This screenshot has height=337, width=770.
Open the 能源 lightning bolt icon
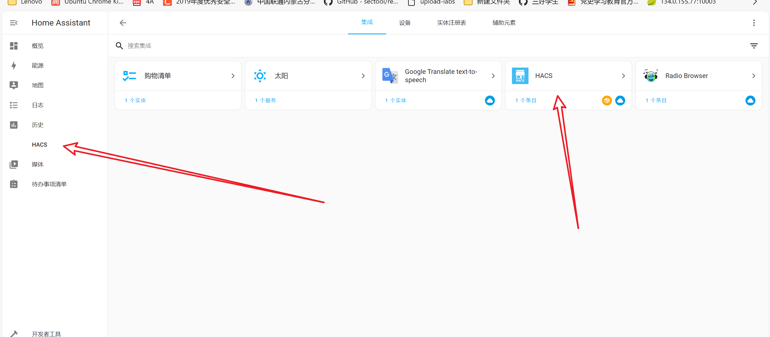click(13, 65)
